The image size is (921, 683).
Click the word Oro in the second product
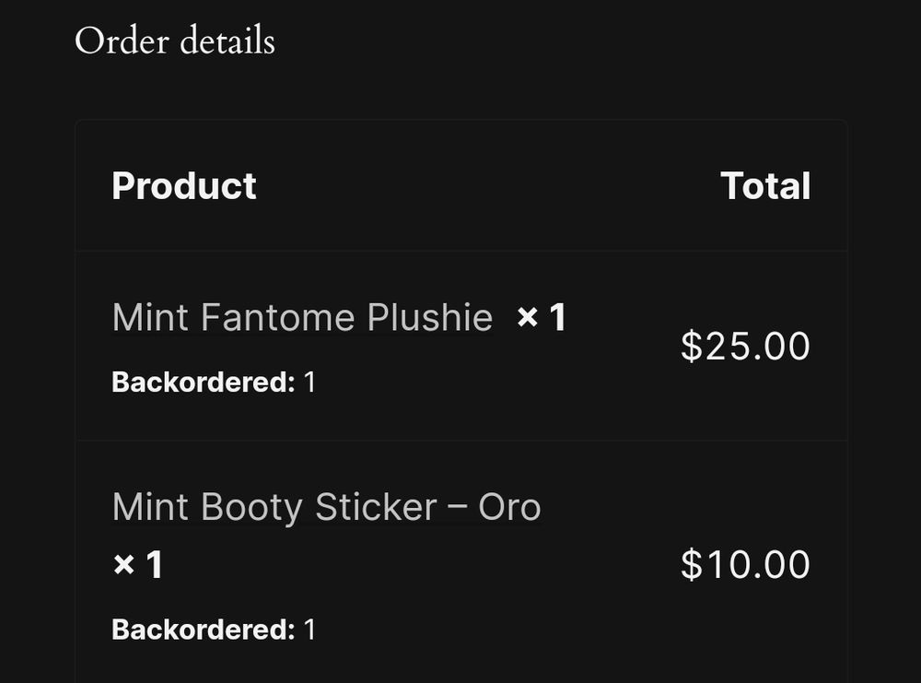pos(509,507)
